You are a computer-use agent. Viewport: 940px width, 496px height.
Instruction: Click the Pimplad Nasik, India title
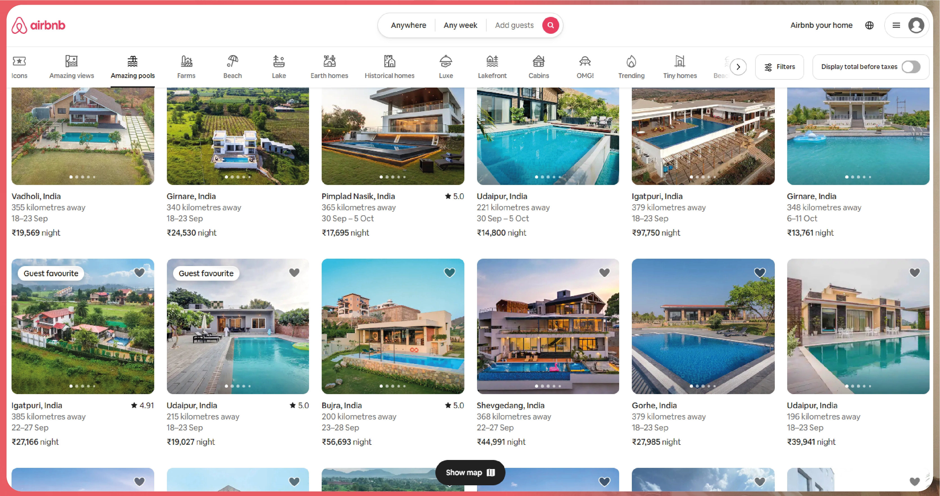pyautogui.click(x=358, y=196)
